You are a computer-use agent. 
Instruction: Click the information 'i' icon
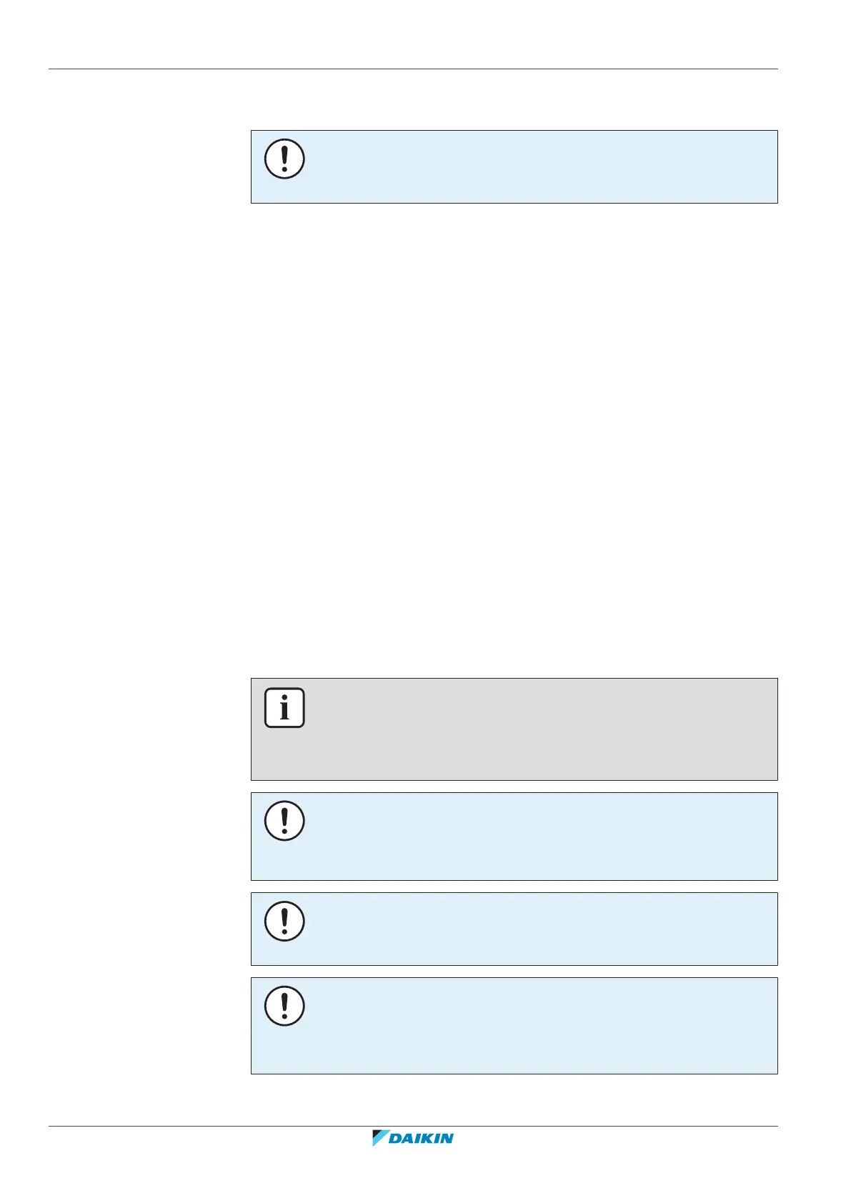[284, 708]
